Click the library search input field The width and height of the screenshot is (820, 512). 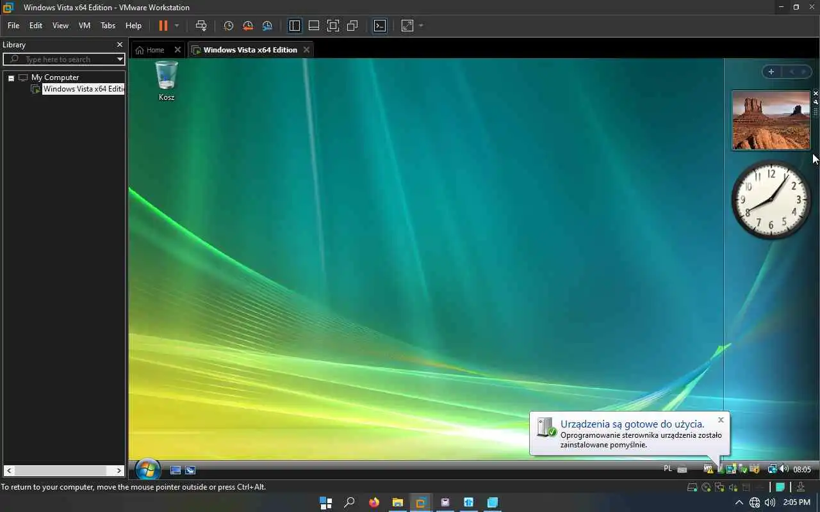tap(64, 59)
